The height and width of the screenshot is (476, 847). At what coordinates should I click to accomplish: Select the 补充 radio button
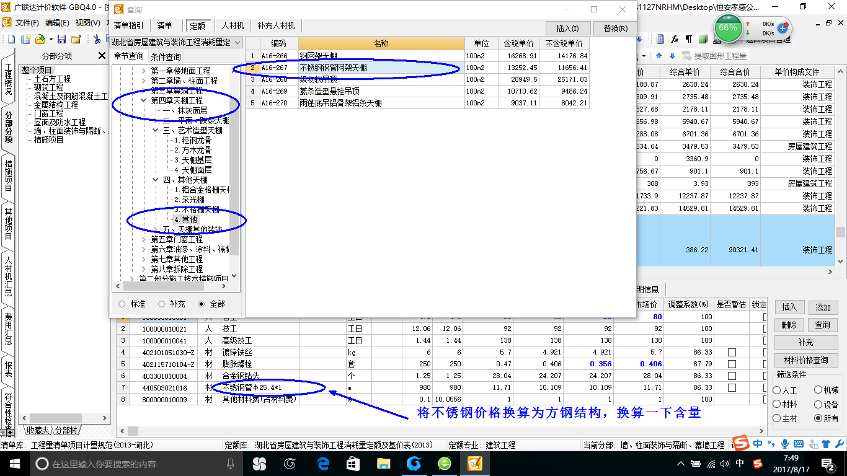tap(162, 304)
